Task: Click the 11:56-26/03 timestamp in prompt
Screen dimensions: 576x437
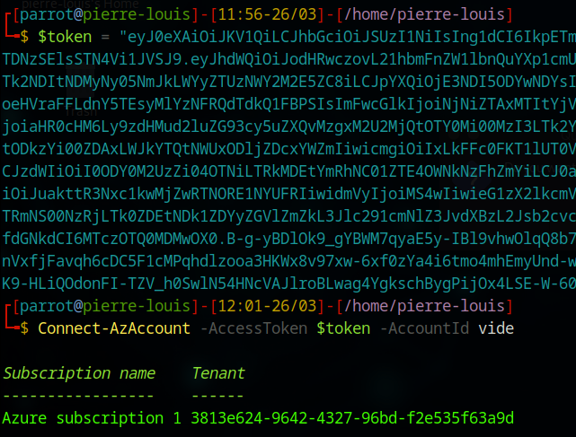Action: coord(268,14)
